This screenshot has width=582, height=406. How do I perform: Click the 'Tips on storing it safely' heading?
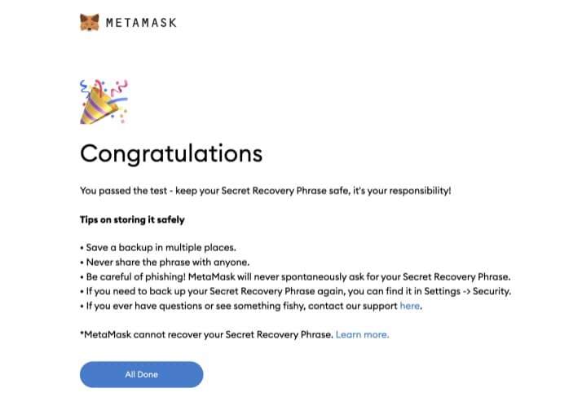click(x=132, y=219)
